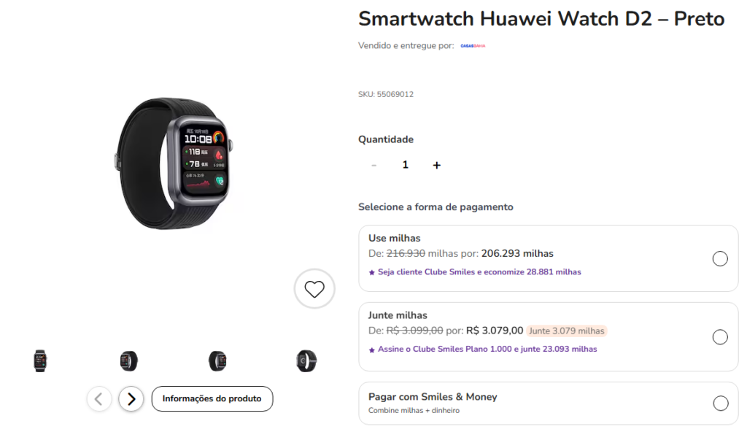Viewport: 747px width, 432px height.
Task: Open Assine o Clube Smiles Plano 1.000 link
Action: [x=487, y=349]
